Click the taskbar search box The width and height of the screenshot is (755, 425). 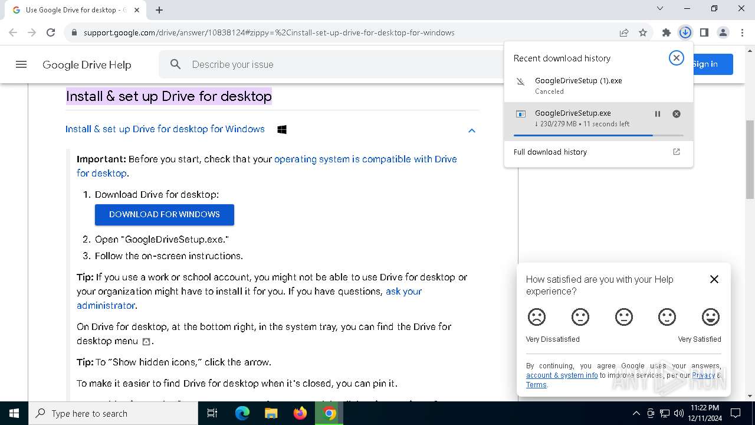pos(113,413)
